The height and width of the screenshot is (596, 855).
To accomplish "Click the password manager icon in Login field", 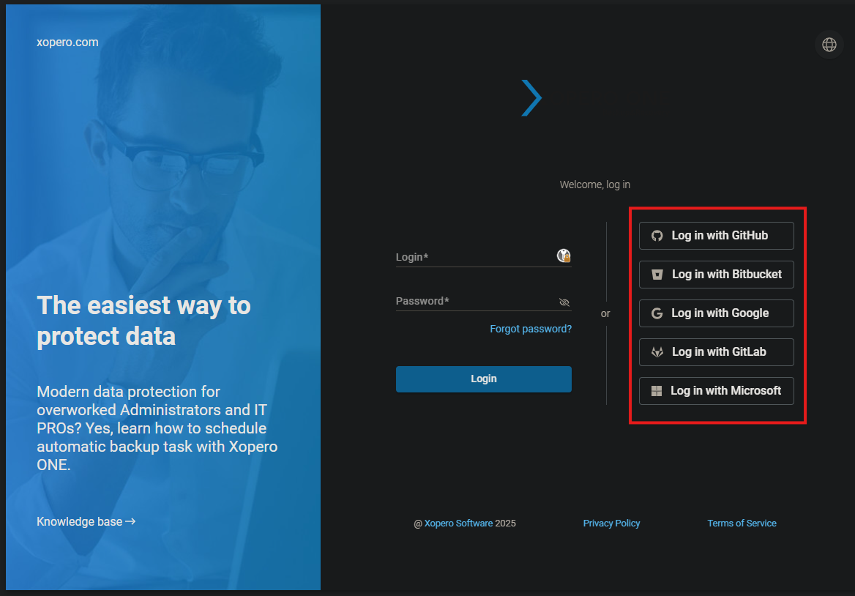I will (564, 256).
